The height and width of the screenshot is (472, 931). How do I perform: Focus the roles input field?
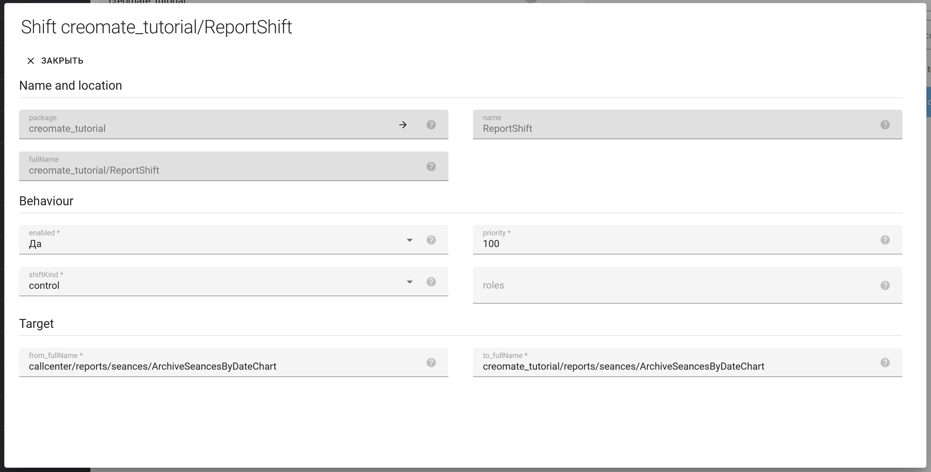[x=672, y=285]
